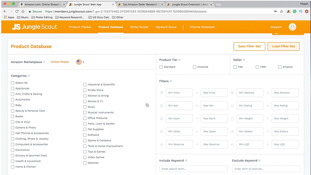Open the Support link
311x175 pixels.
[276, 27]
